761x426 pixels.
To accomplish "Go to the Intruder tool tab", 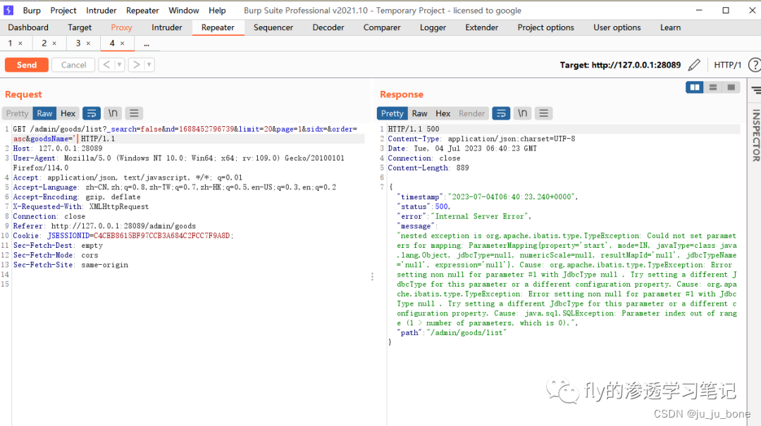I will click(x=166, y=27).
